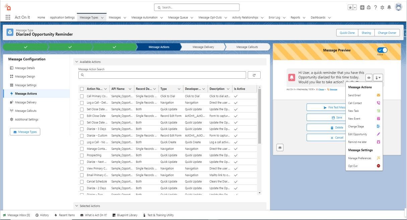Click the New Task checklist icon
The image size is (407, 220).
(x=379, y=111)
